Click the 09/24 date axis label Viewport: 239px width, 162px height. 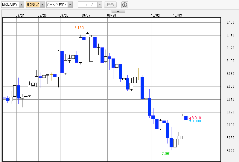point(20,15)
